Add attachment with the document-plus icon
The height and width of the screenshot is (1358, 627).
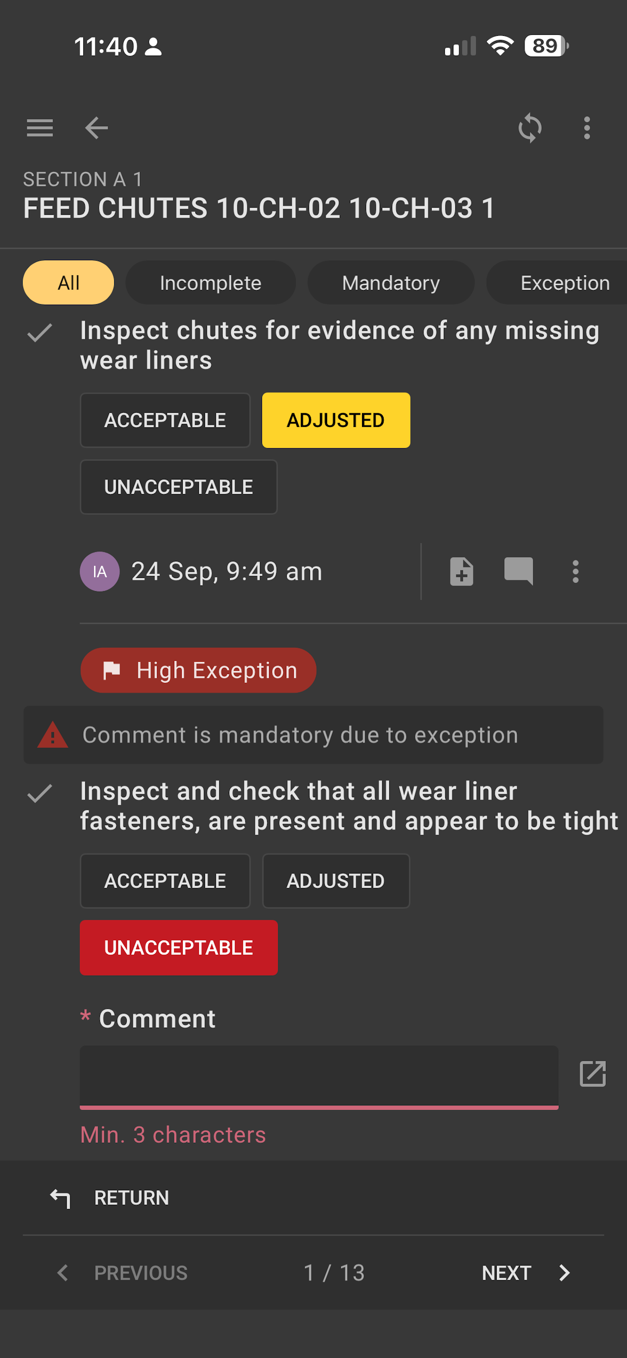461,571
